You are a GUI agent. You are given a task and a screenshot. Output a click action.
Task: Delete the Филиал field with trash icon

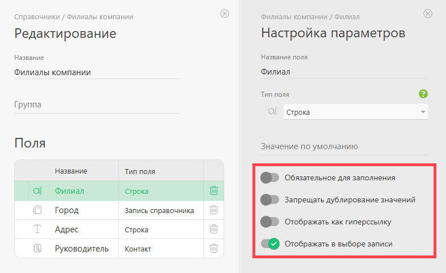tap(213, 191)
